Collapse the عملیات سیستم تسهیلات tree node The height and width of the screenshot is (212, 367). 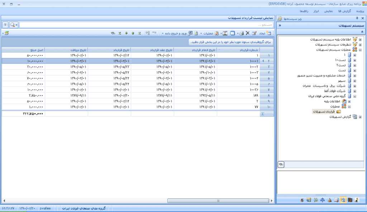tap(360, 50)
